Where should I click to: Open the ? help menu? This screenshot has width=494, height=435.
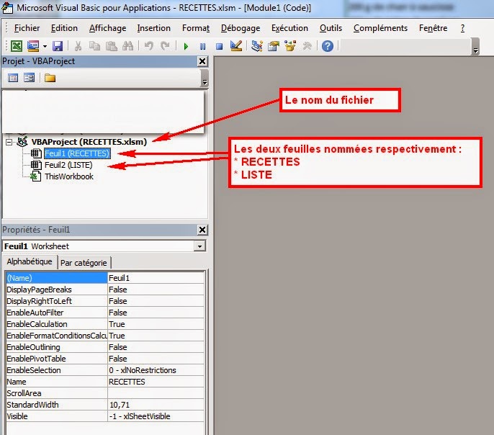click(462, 28)
